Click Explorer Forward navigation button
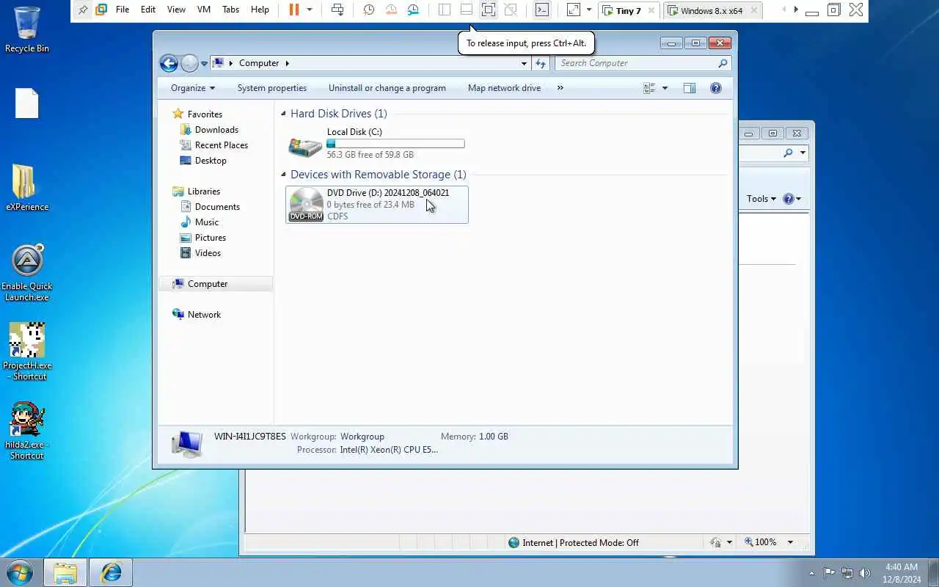 (189, 63)
